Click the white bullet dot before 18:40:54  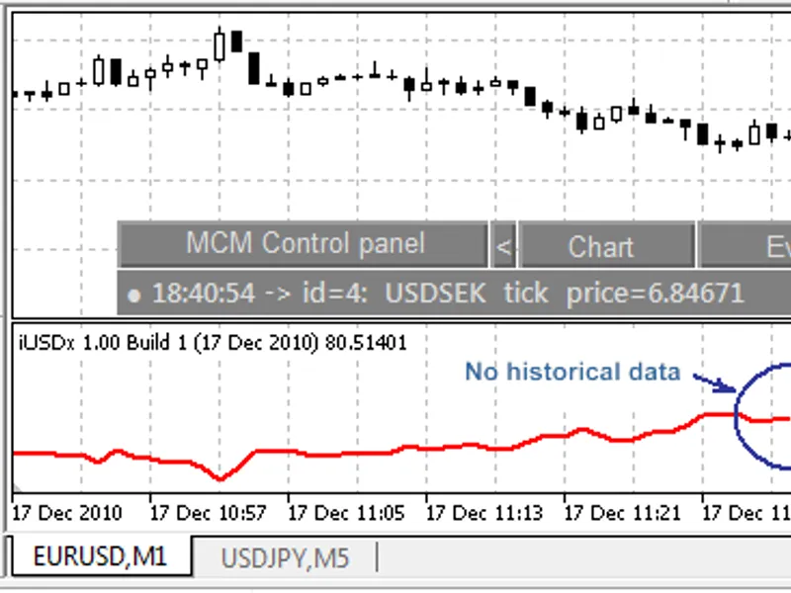tap(134, 296)
